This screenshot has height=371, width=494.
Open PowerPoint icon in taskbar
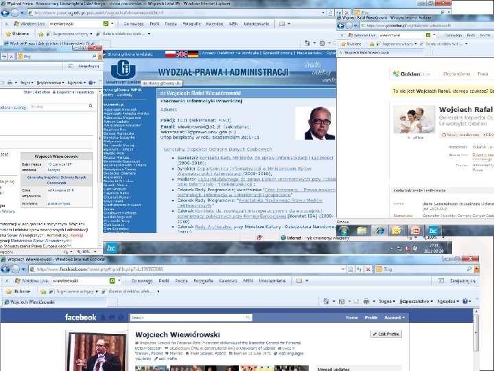[415, 231]
